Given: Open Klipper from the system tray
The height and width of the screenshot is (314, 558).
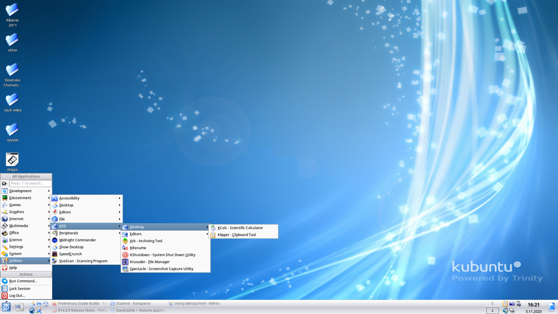Looking at the screenshot, I should tap(505, 304).
